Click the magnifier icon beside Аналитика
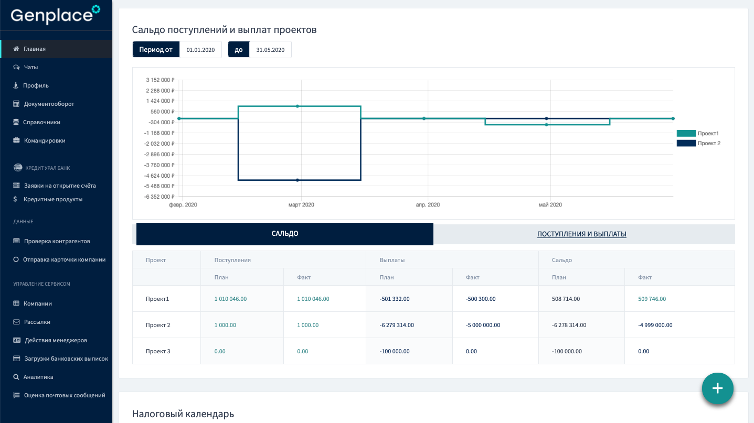754x423 pixels. tap(16, 377)
